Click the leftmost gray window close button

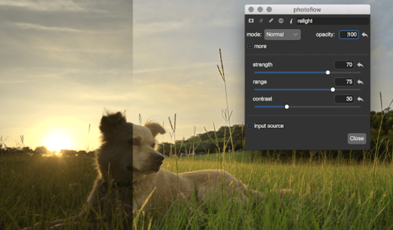(x=251, y=9)
